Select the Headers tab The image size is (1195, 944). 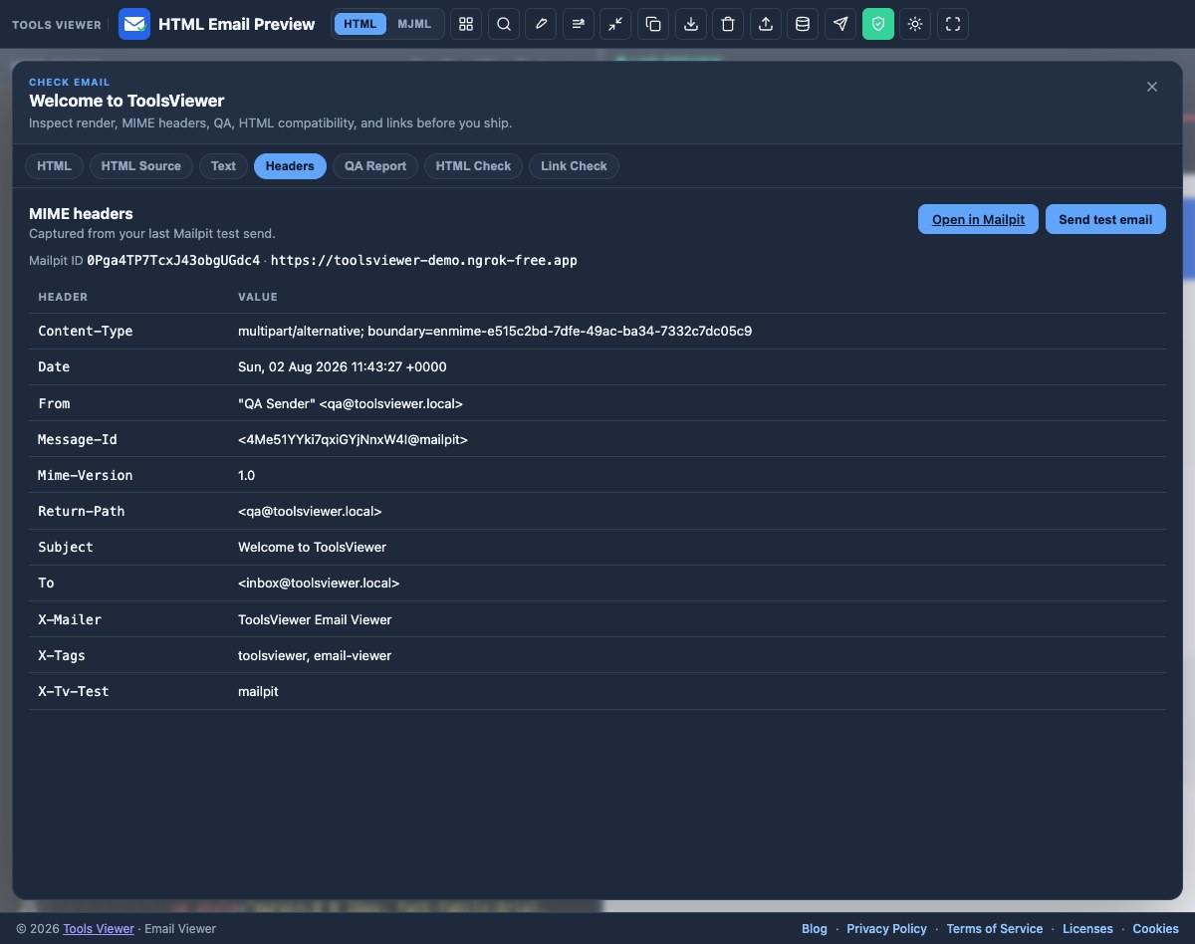[290, 166]
